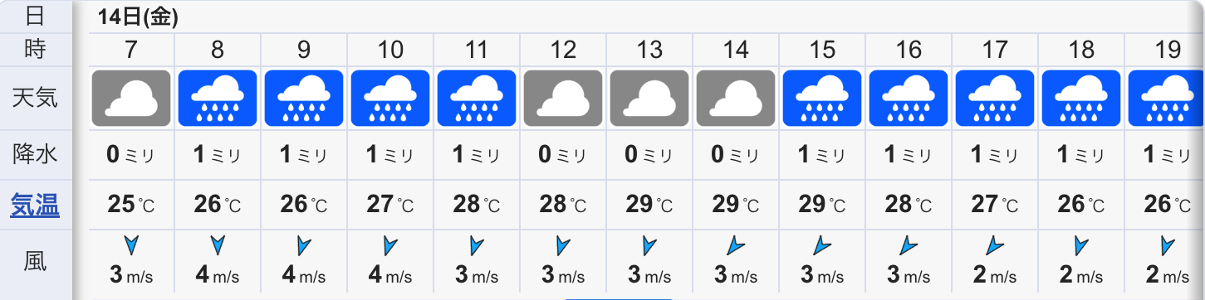Select the cloudy icon under hour 14
This screenshot has height=300, width=1205.
pos(736,98)
